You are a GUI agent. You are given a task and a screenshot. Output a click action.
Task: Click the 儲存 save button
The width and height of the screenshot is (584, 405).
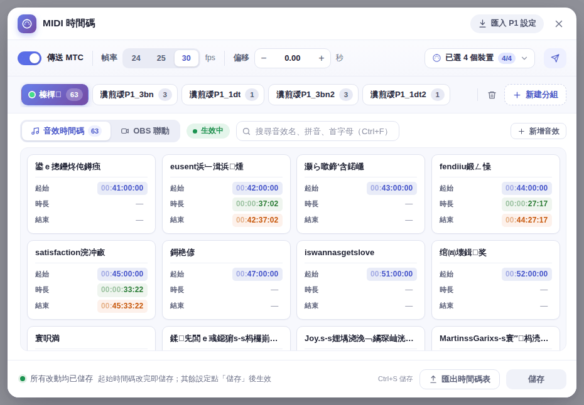click(x=536, y=379)
